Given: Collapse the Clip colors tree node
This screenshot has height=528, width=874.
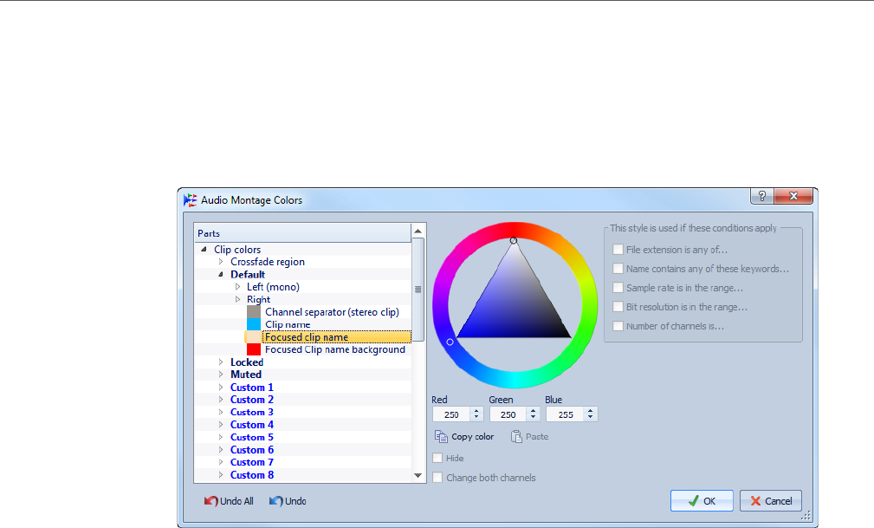Looking at the screenshot, I should click(x=204, y=250).
